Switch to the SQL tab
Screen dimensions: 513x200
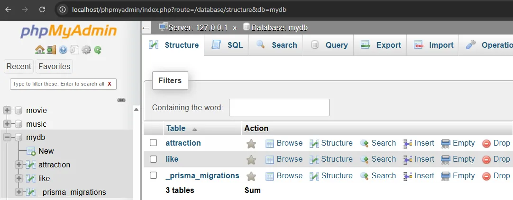(x=228, y=45)
